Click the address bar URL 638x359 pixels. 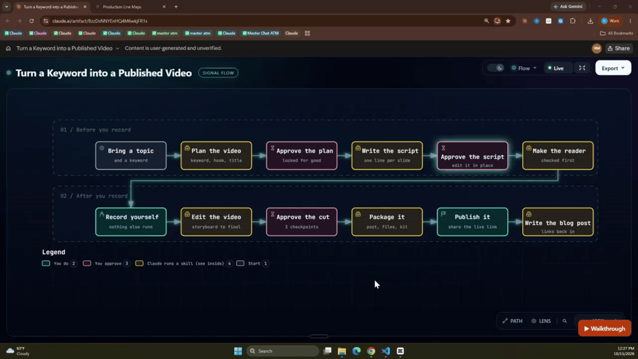tap(100, 21)
